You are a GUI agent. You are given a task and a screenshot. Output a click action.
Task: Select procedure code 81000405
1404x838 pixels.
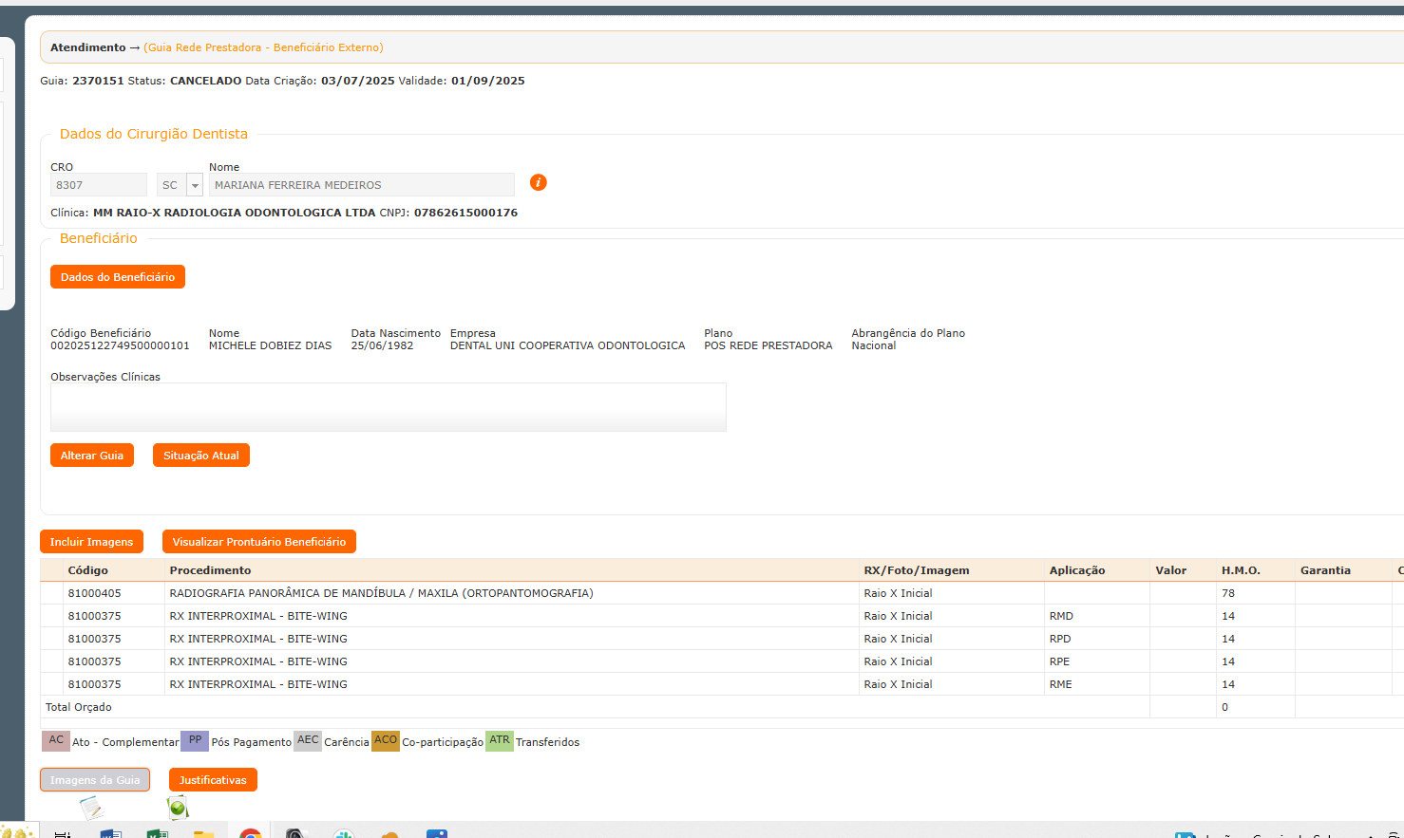coord(95,593)
